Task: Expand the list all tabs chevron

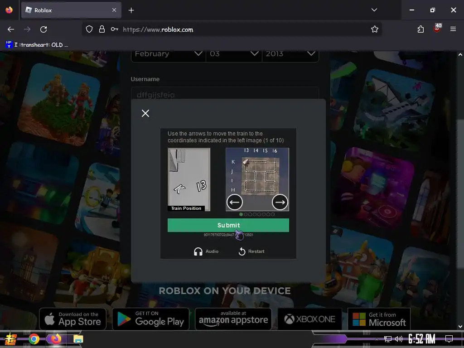Action: coord(374,10)
